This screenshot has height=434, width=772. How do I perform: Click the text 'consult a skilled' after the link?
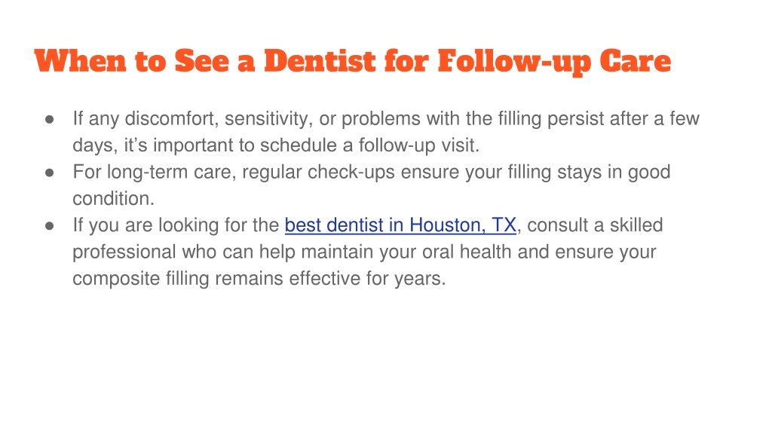[x=596, y=225]
